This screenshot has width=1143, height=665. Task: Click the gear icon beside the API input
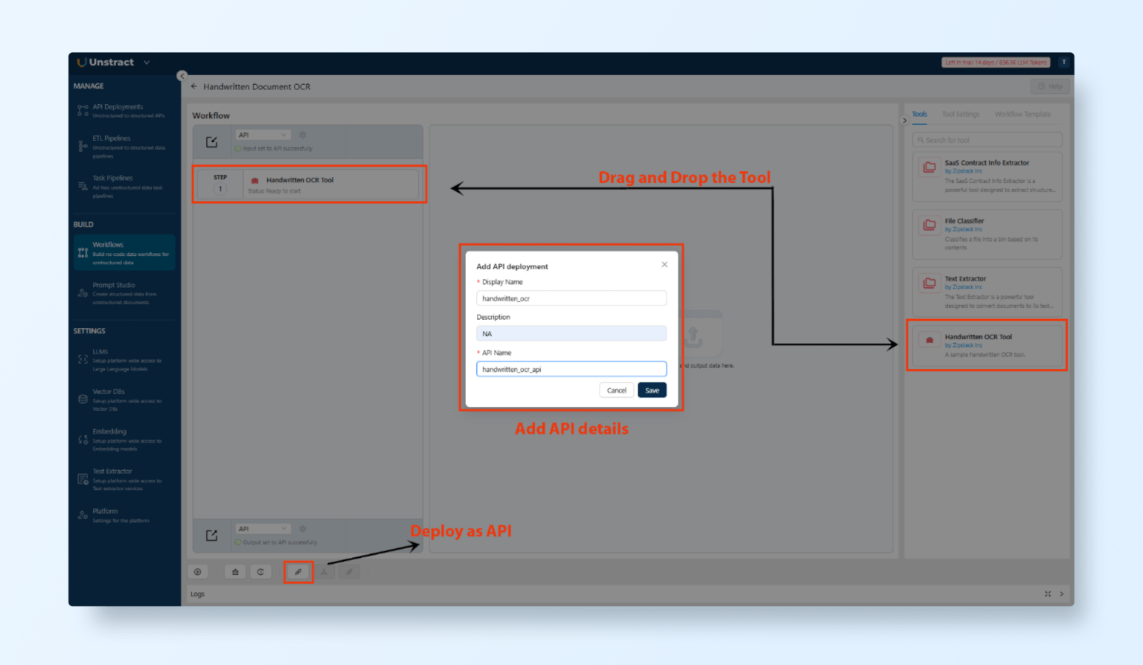click(x=302, y=135)
